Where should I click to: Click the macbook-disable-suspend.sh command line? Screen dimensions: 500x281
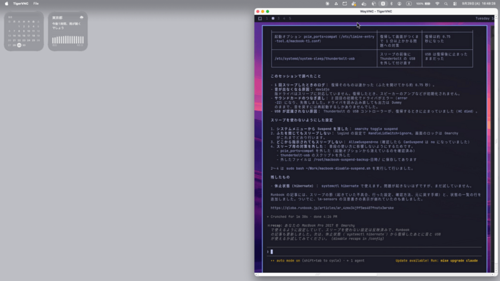[x=342, y=168]
